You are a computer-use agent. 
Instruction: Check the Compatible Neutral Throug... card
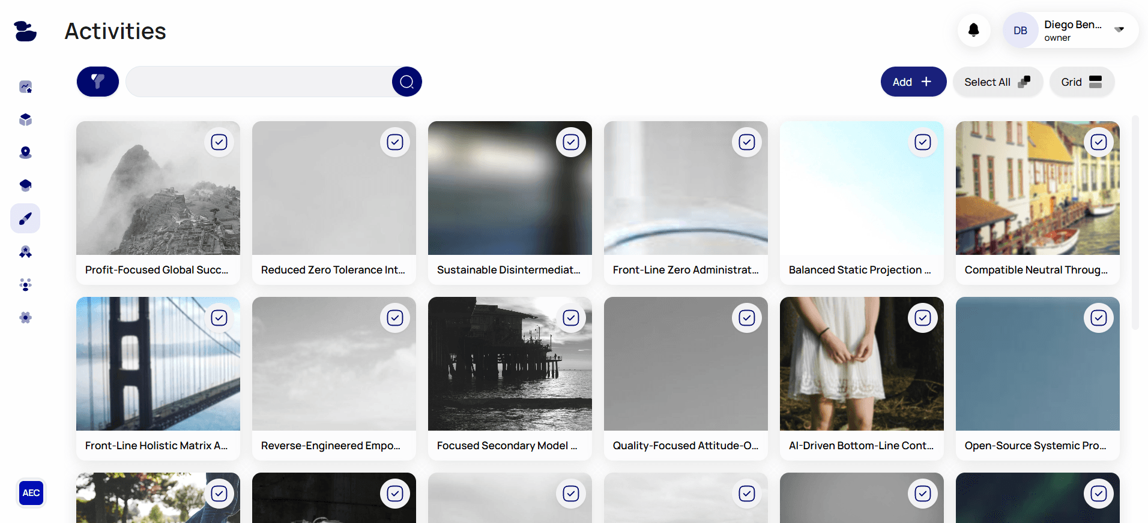click(1099, 142)
